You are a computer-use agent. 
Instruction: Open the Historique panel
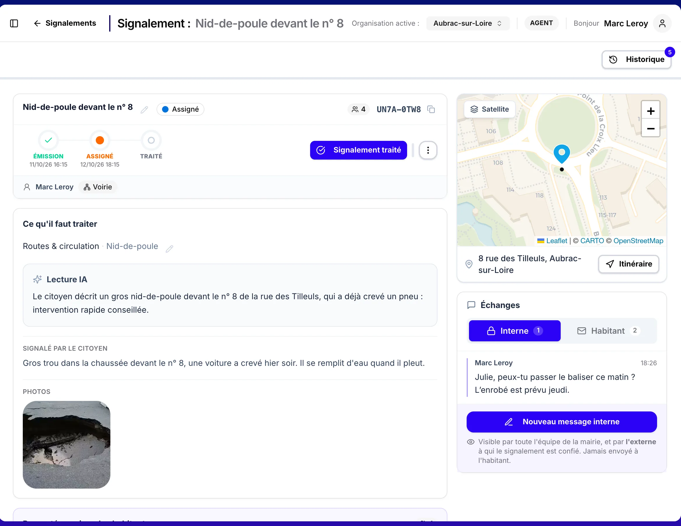[x=636, y=59]
